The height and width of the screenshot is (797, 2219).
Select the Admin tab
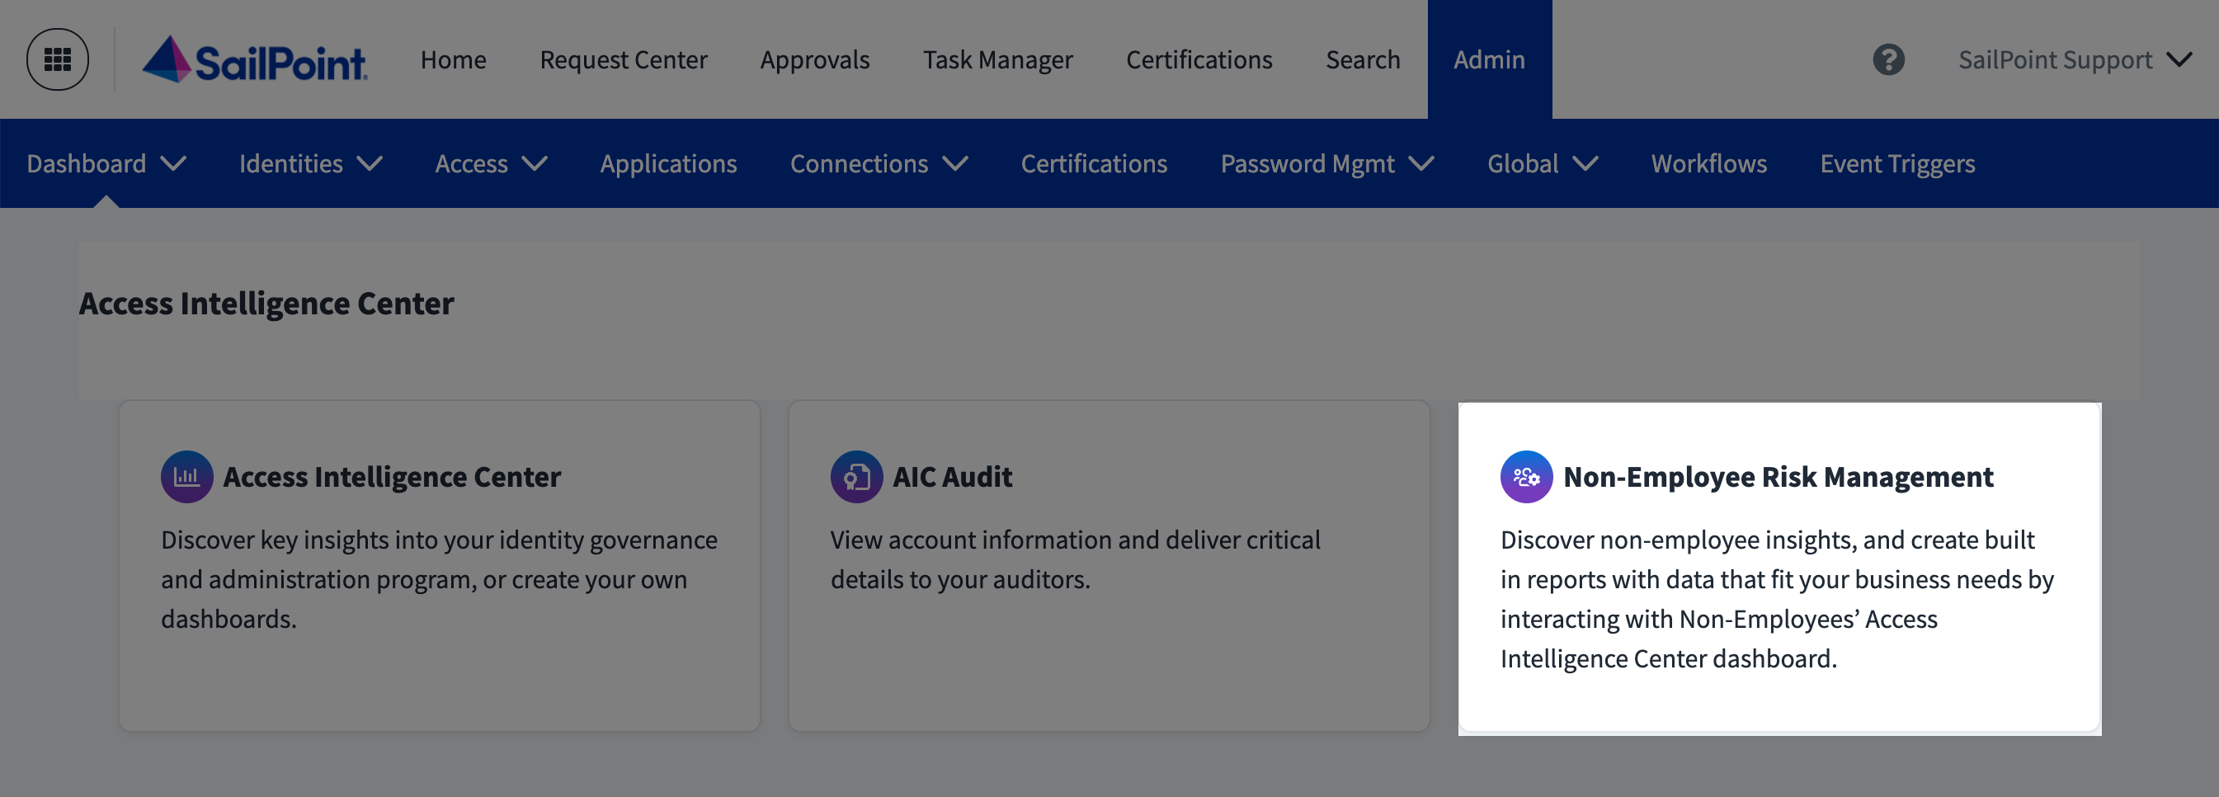pyautogui.click(x=1490, y=59)
